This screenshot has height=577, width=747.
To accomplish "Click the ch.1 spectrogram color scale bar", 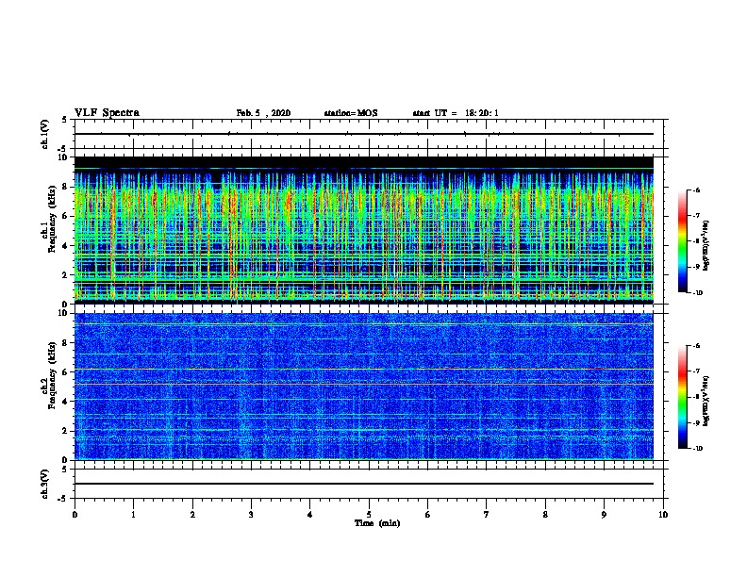I will [x=683, y=241].
